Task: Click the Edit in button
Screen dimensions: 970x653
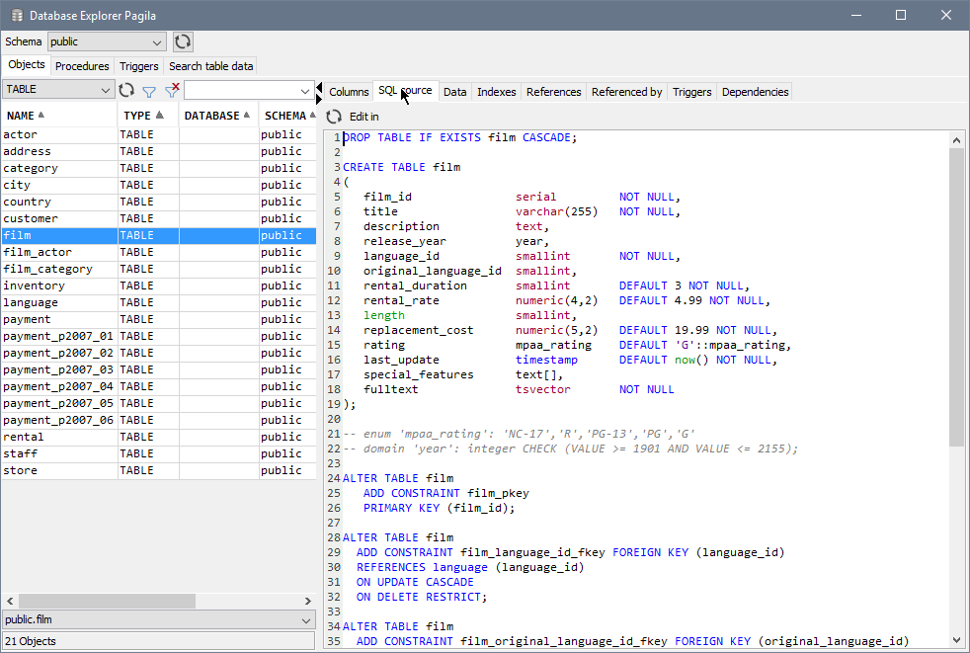Action: tap(364, 117)
